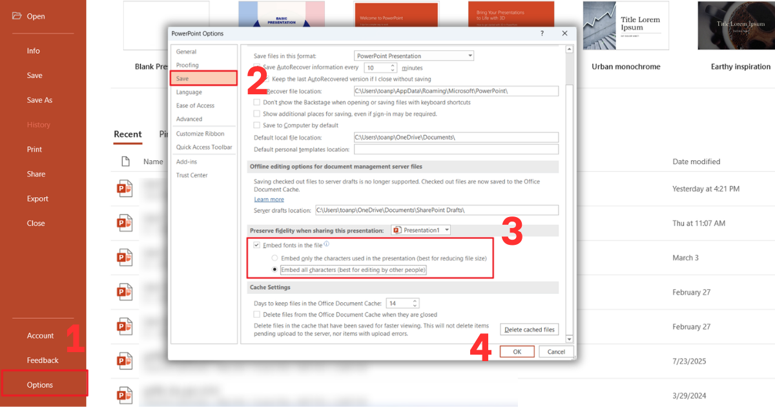
Task: Click the Help question mark on the dialog
Action: (541, 33)
